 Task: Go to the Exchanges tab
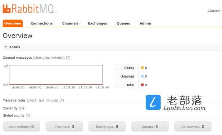[98, 23]
